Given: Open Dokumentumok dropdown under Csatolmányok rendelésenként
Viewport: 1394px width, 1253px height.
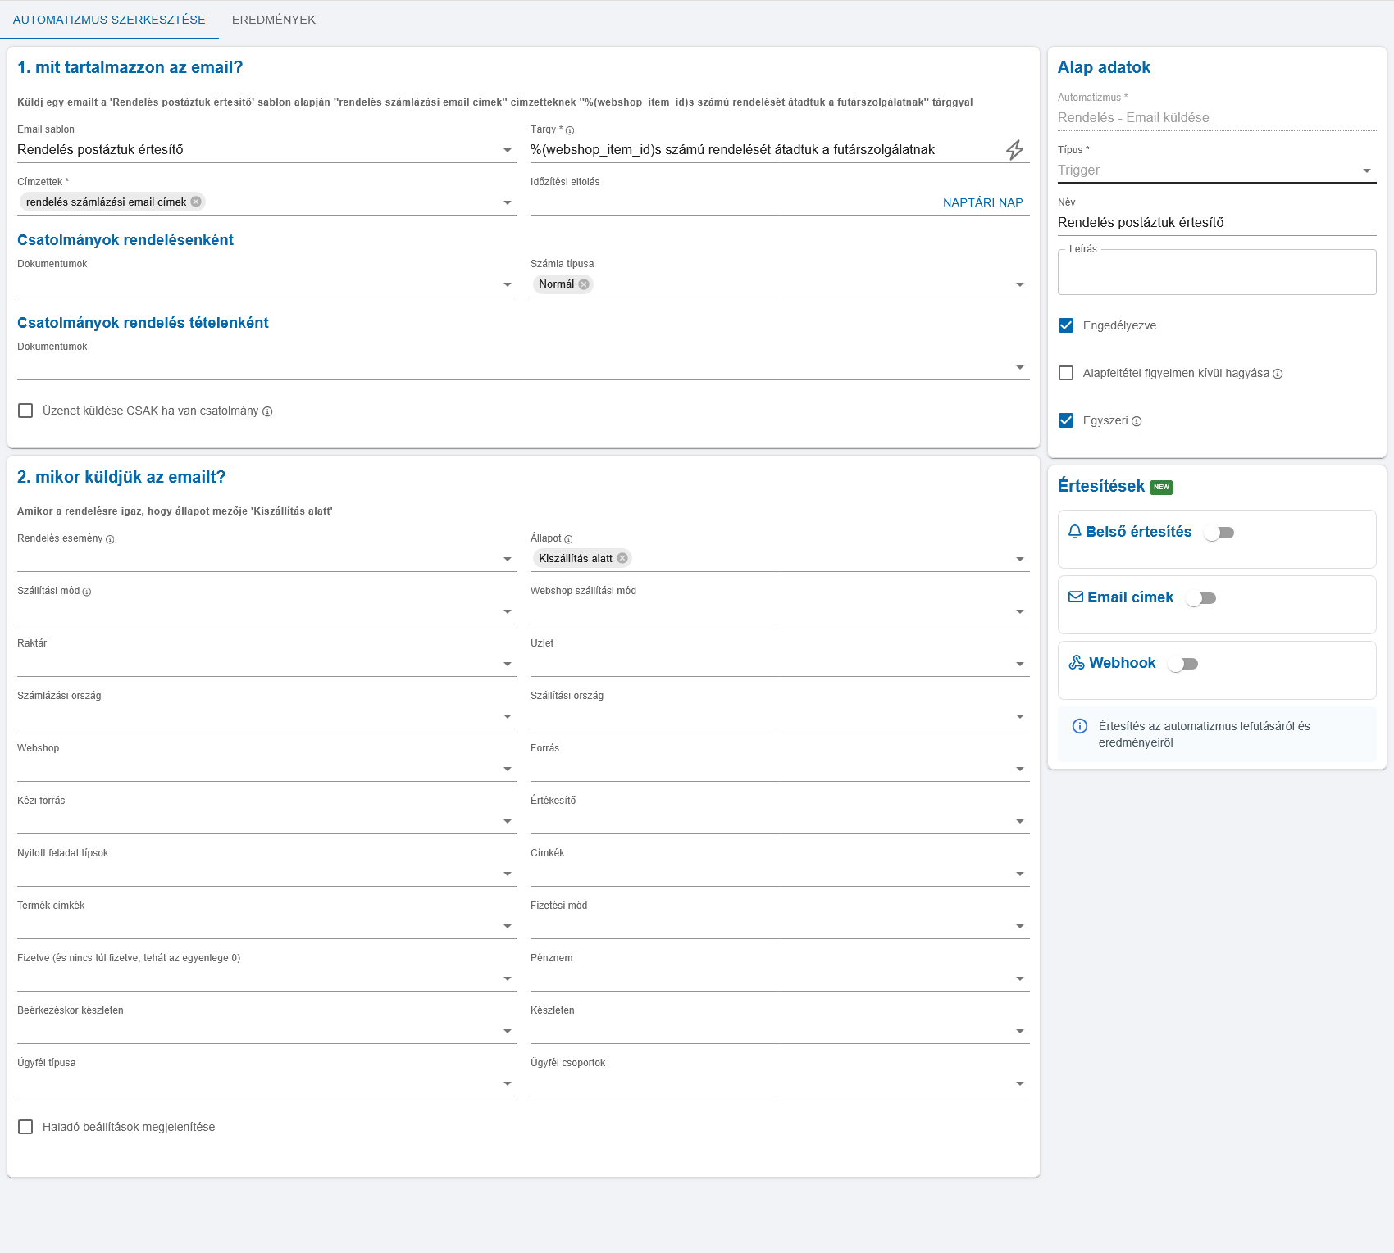Looking at the screenshot, I should tap(266, 284).
